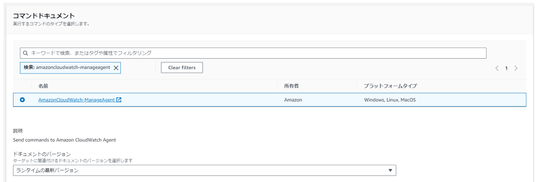Open the document version dropdown
Screen dimensions: 537x182
(204, 170)
